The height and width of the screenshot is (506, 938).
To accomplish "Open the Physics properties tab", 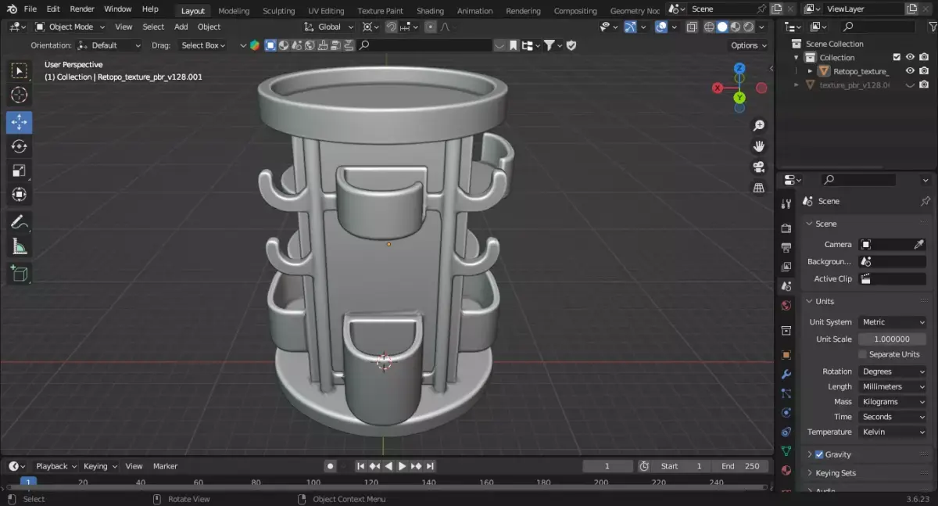I will point(786,413).
